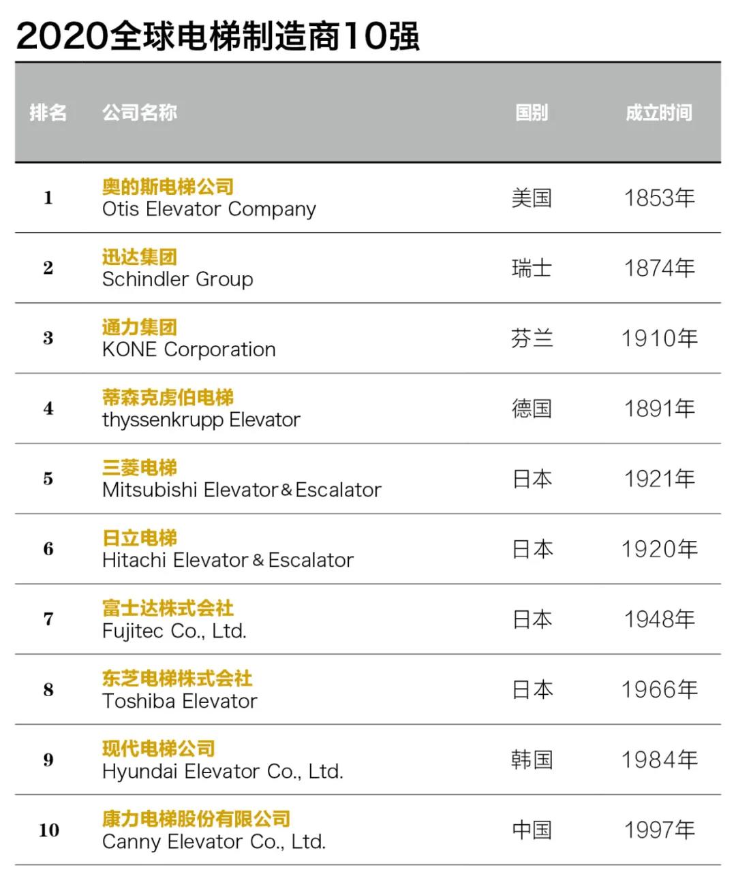Click Toshiba Elevator company name

tap(179, 701)
